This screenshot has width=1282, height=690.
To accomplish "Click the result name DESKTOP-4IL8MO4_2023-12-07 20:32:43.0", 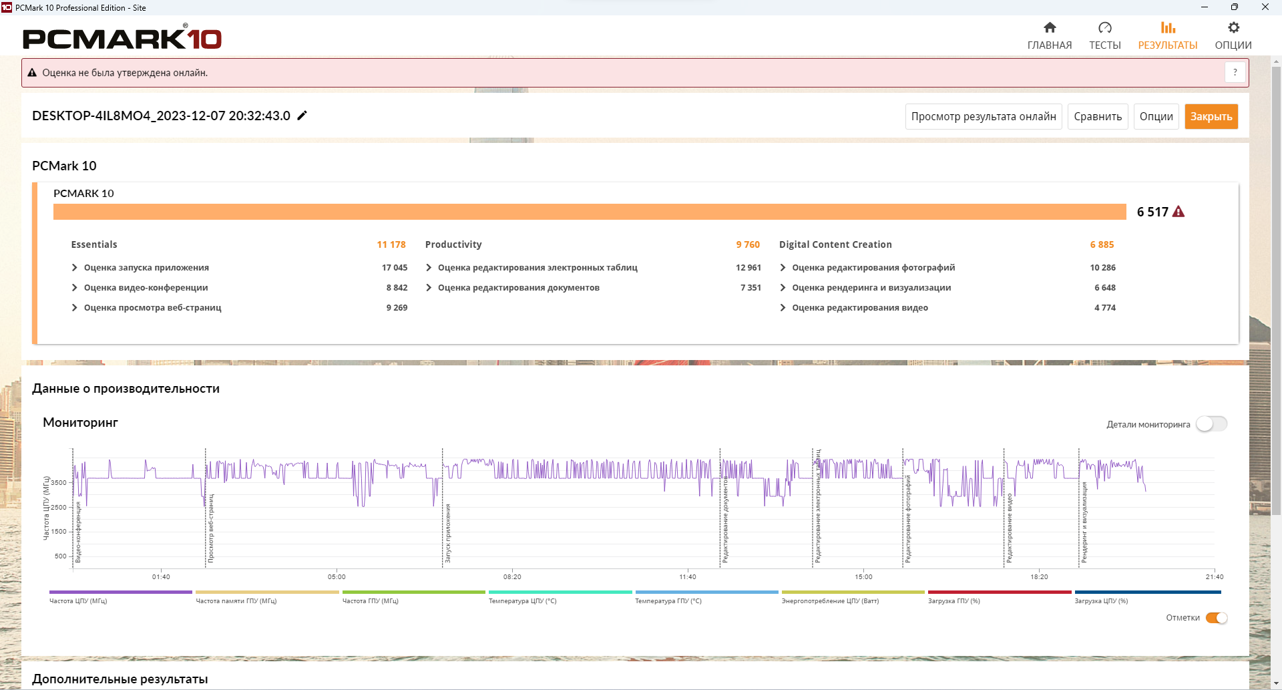I will [161, 116].
